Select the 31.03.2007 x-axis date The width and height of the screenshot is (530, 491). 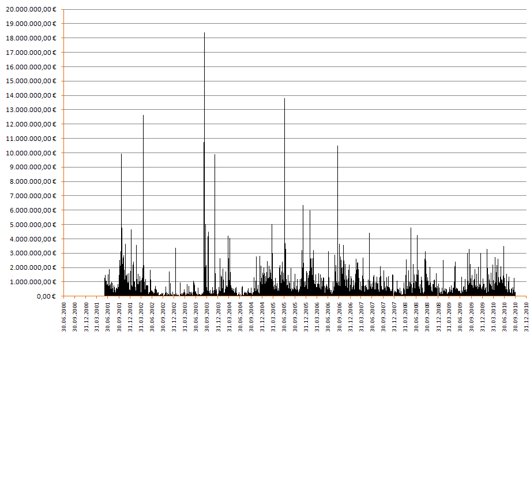362,317
